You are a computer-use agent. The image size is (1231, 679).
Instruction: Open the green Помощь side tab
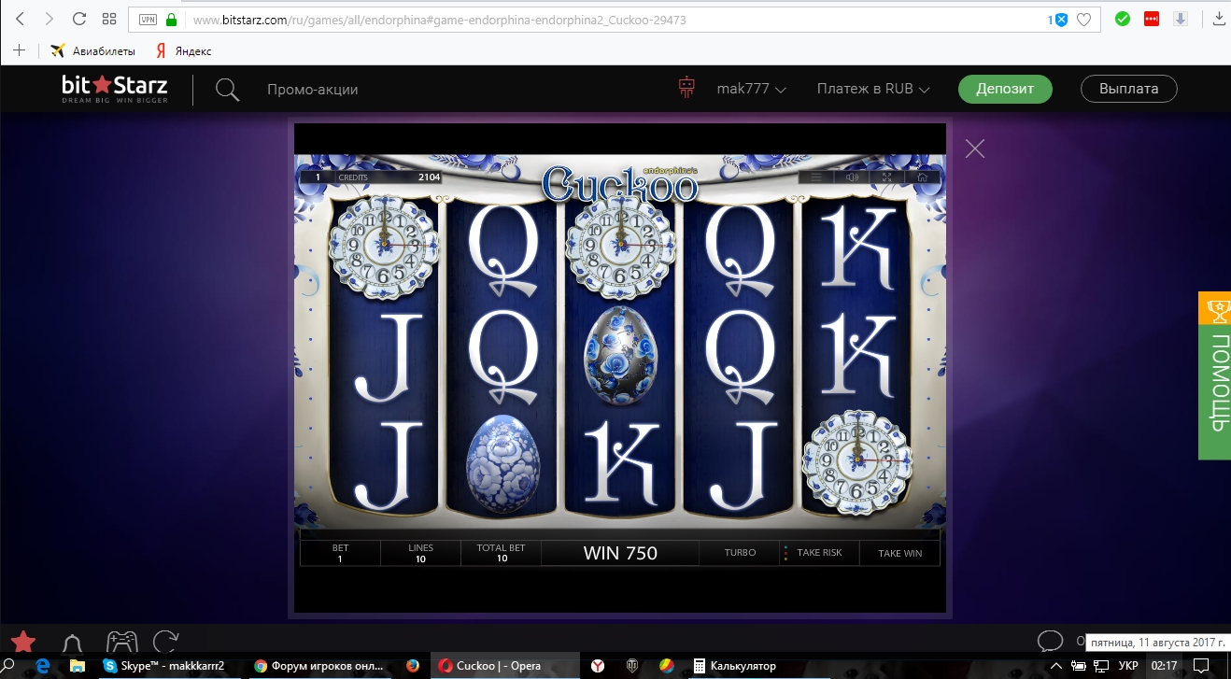click(x=1214, y=392)
